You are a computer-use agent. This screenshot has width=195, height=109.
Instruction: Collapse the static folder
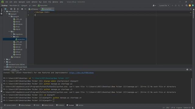click(x=12, y=37)
